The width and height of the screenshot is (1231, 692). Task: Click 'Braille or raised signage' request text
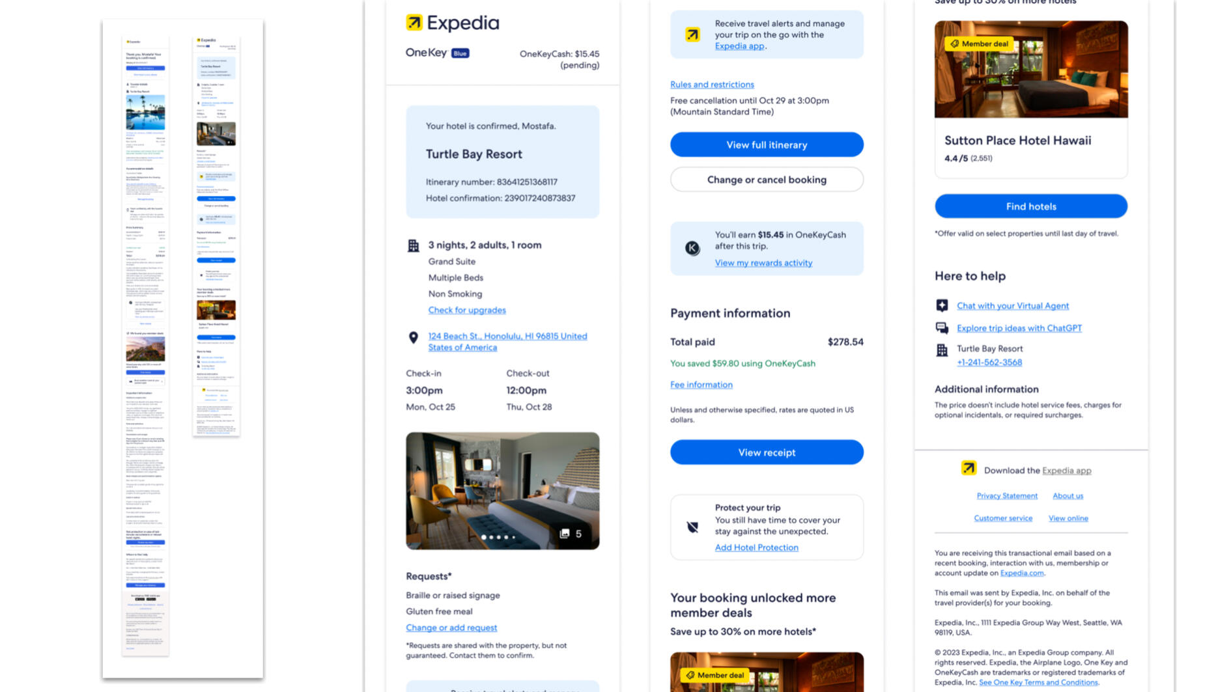click(x=453, y=596)
